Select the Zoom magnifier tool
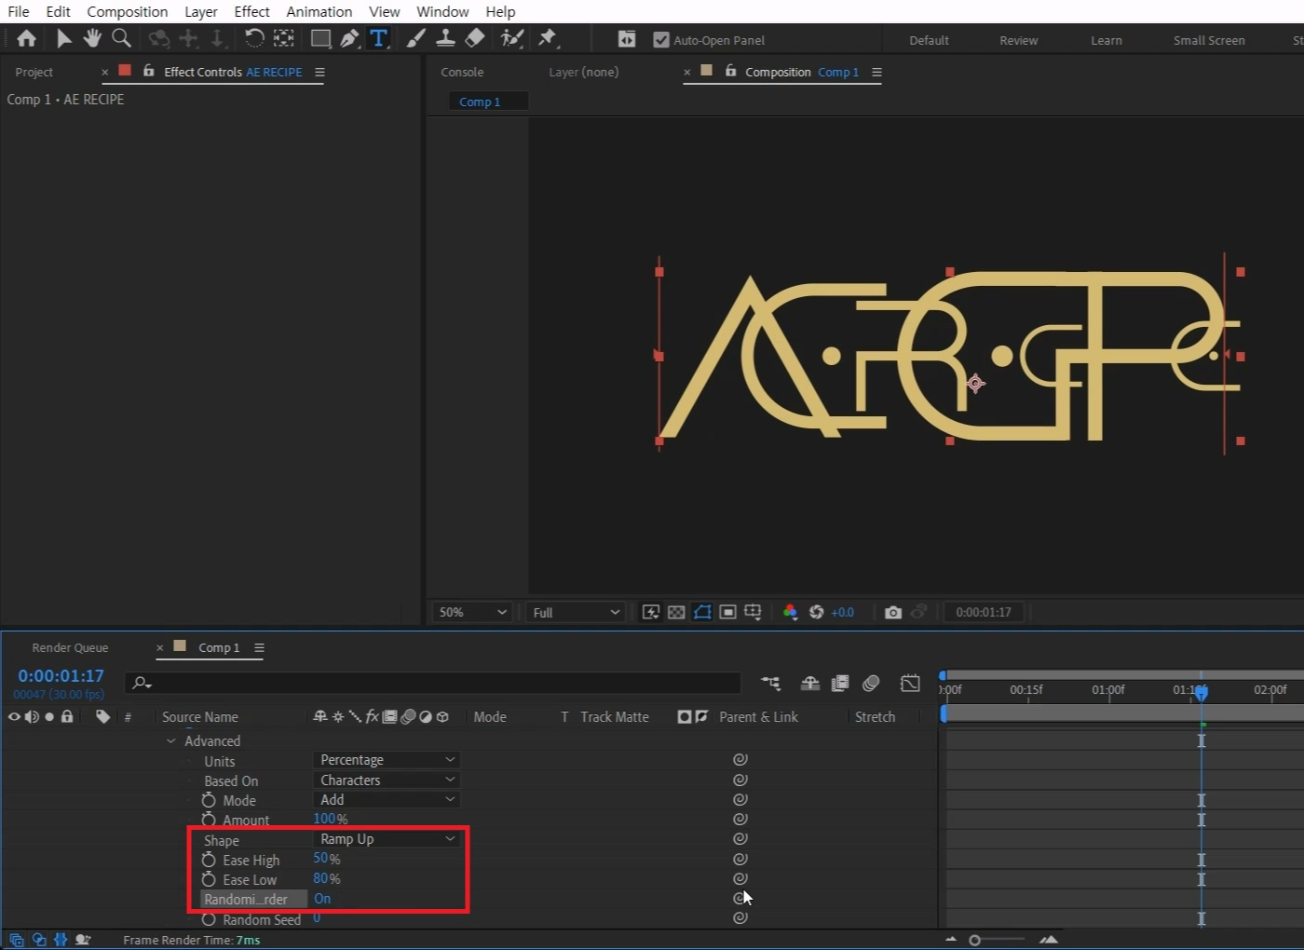This screenshot has width=1304, height=950. tap(121, 38)
